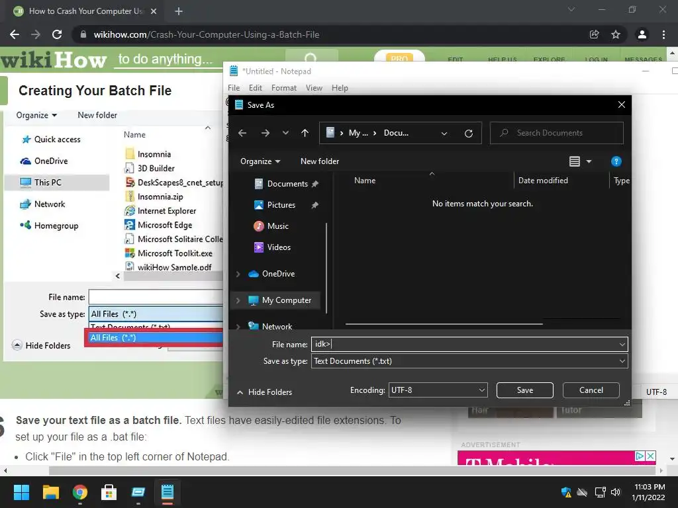Screen dimensions: 678x508
Task: Open Notepad File menu
Action: (x=234, y=88)
